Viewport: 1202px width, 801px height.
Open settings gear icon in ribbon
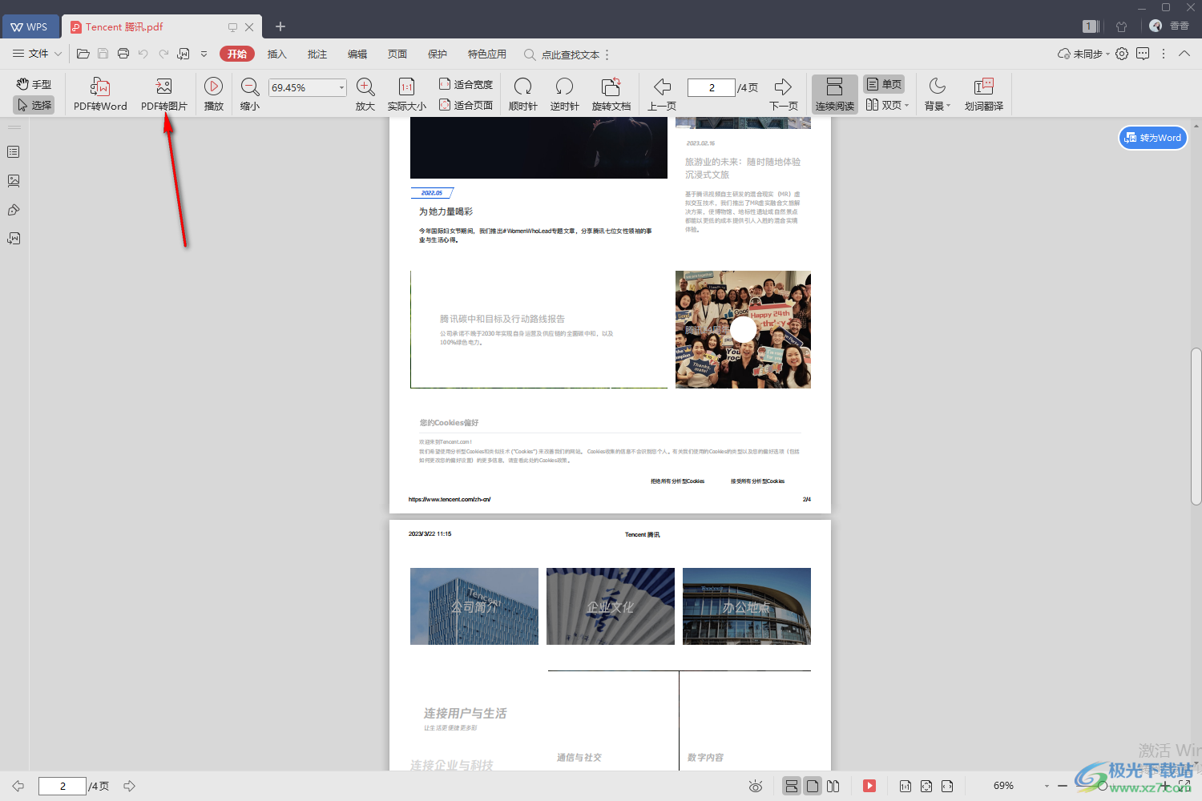(1122, 54)
